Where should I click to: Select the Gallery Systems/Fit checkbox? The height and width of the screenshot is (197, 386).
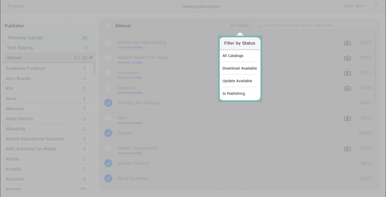pos(108,148)
